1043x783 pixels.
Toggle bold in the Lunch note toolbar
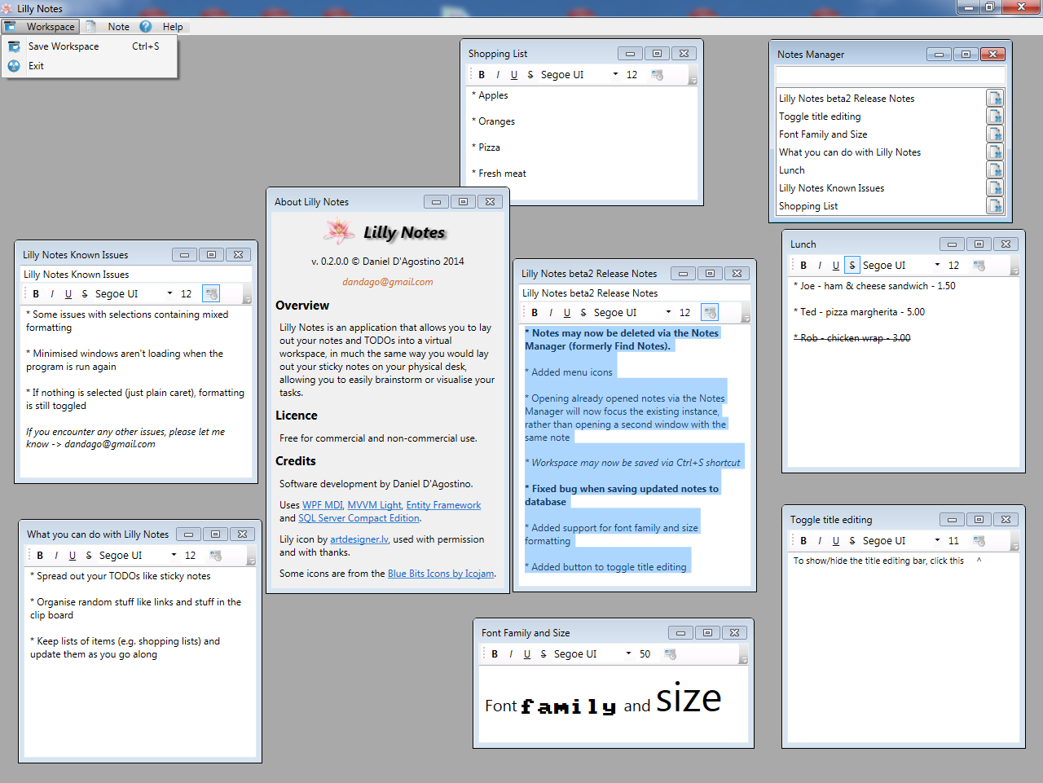coord(803,266)
